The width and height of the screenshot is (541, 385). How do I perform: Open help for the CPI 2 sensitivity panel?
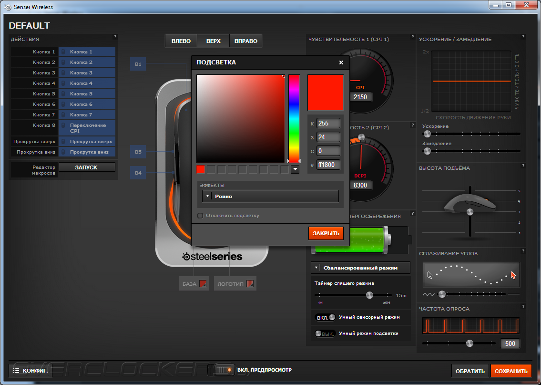[x=413, y=125]
